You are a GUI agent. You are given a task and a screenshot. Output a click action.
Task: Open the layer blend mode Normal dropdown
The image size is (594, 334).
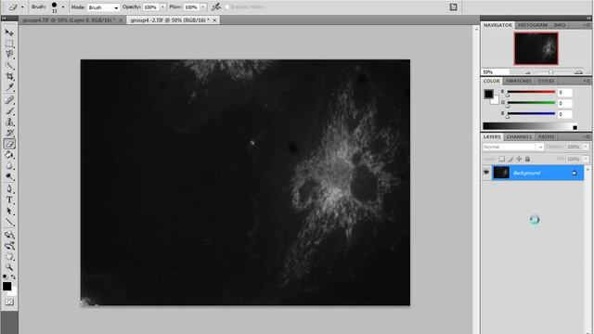pos(513,147)
